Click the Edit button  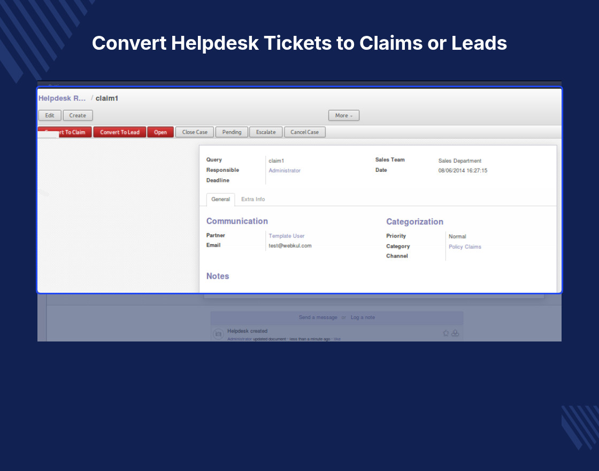point(50,116)
